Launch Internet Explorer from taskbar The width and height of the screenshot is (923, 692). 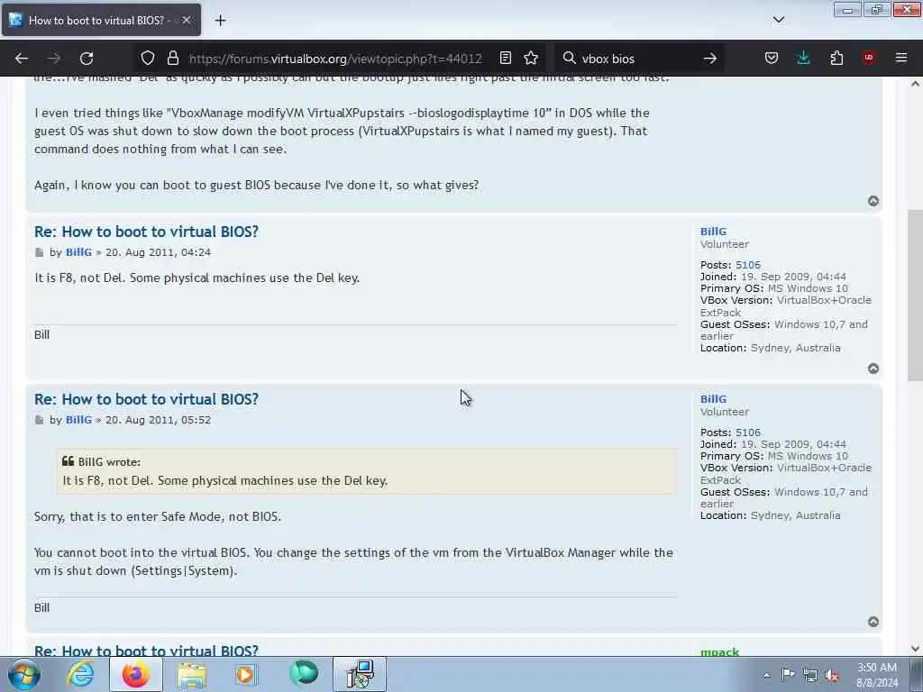80,674
